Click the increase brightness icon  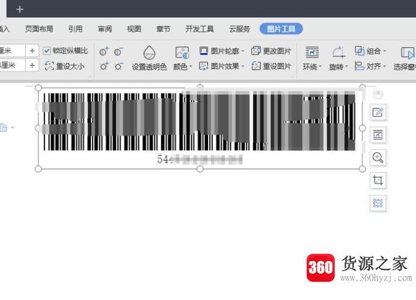coord(104,66)
